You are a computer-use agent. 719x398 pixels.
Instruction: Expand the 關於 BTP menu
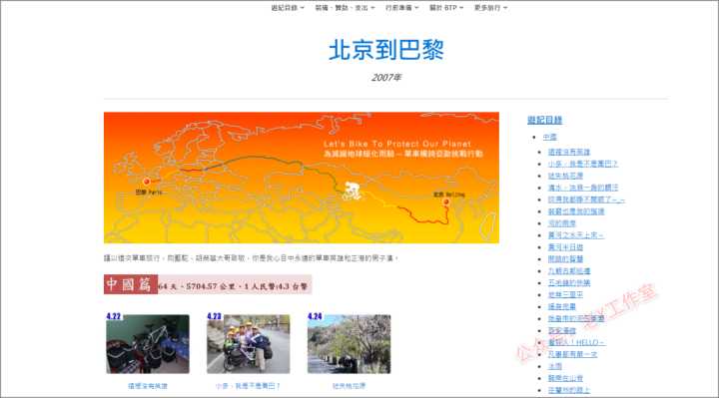(x=446, y=8)
